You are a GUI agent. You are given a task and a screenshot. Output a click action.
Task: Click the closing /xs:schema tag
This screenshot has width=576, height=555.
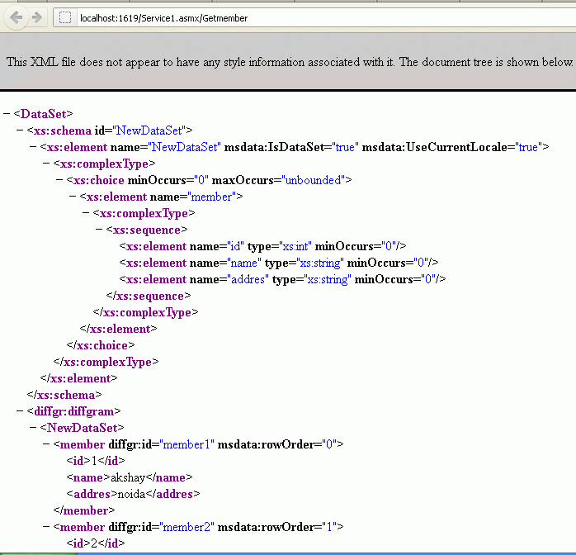pos(64,395)
